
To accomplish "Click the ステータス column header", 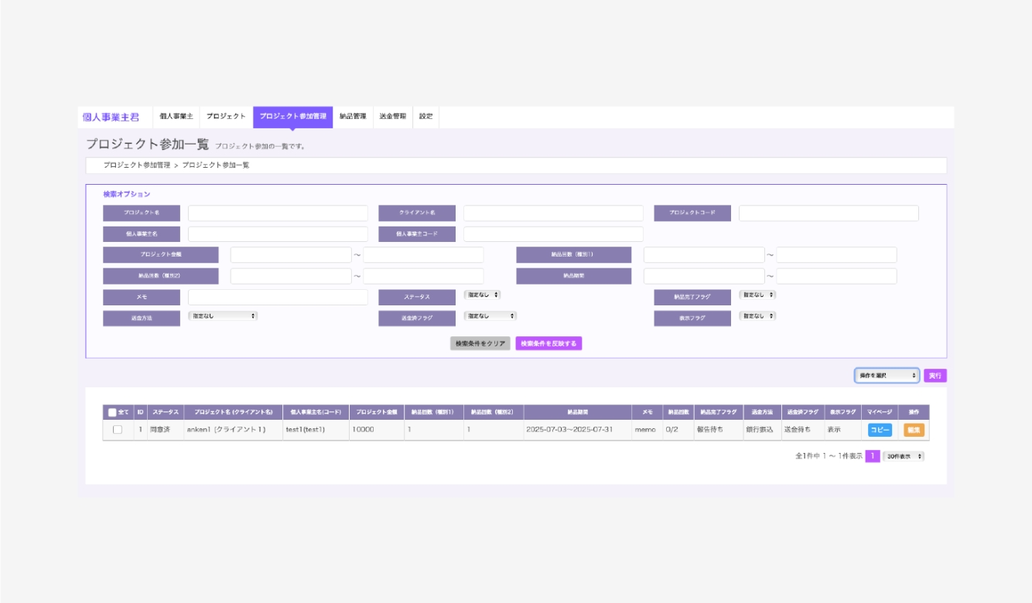I will point(166,412).
